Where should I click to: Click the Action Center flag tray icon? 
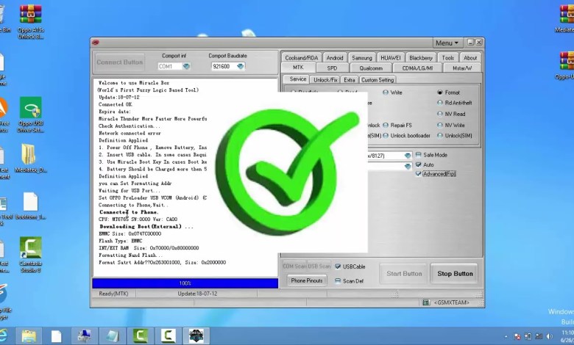pos(517,337)
